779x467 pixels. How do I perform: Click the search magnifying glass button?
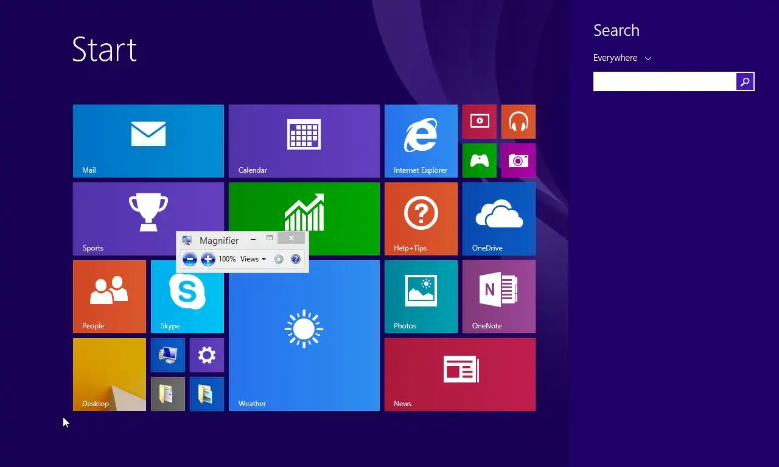[745, 81]
